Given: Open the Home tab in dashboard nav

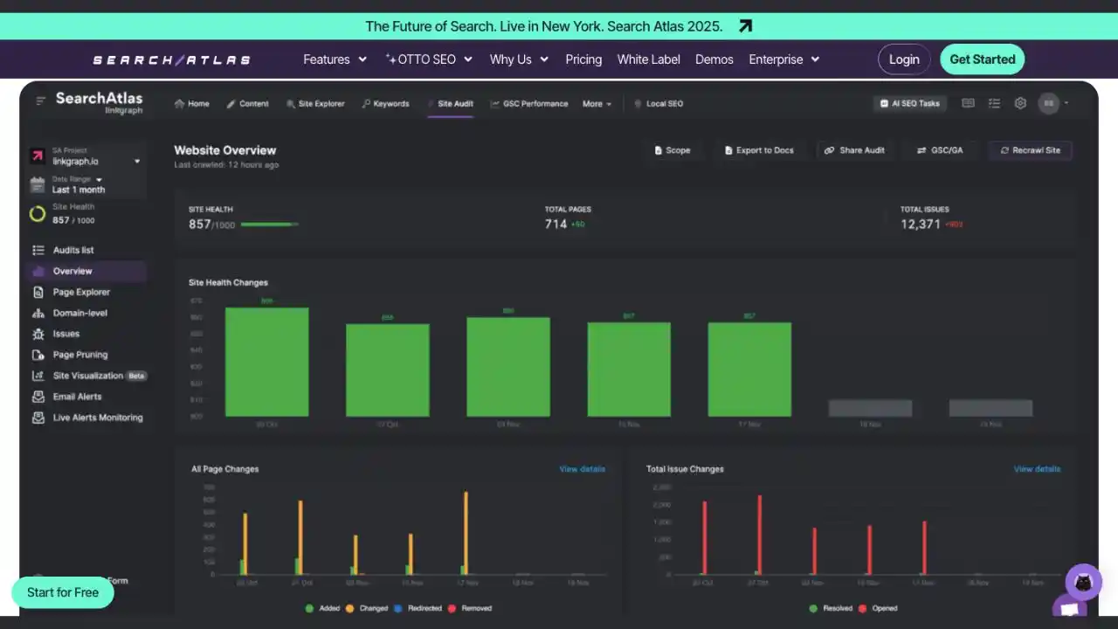Looking at the screenshot, I should (192, 103).
